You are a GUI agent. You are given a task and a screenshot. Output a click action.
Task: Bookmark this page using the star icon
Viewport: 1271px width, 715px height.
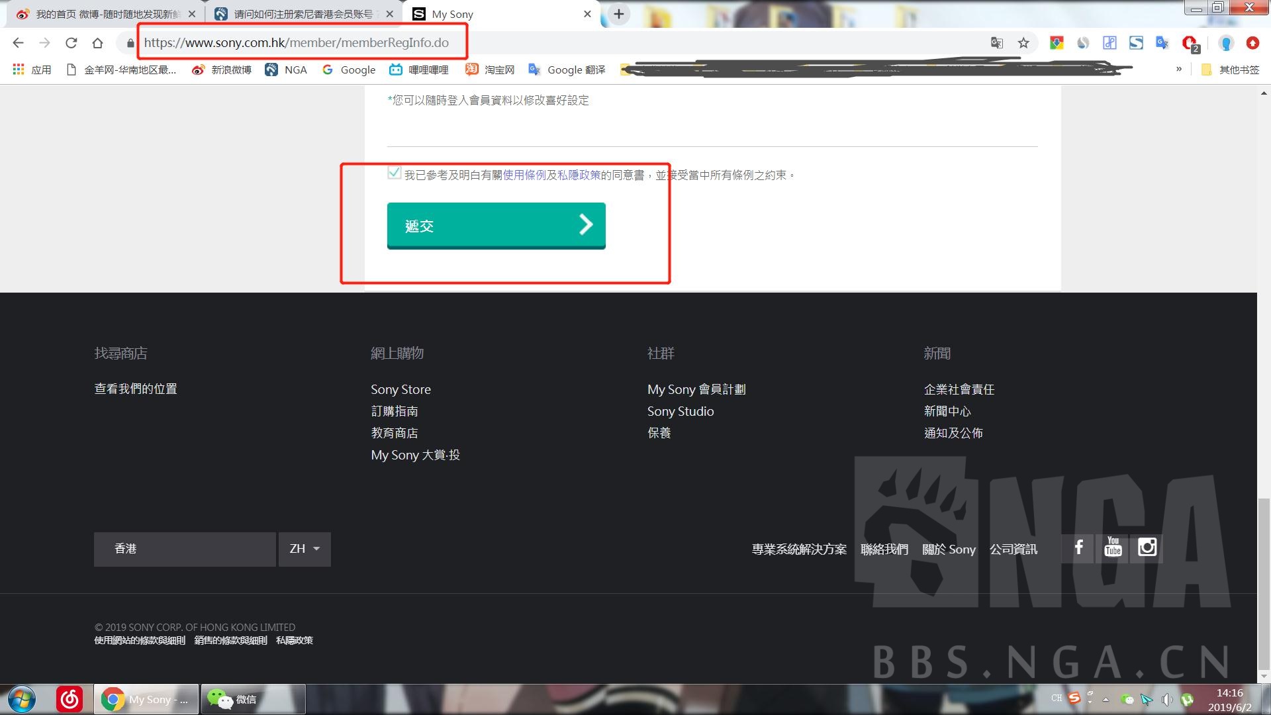(x=1023, y=42)
